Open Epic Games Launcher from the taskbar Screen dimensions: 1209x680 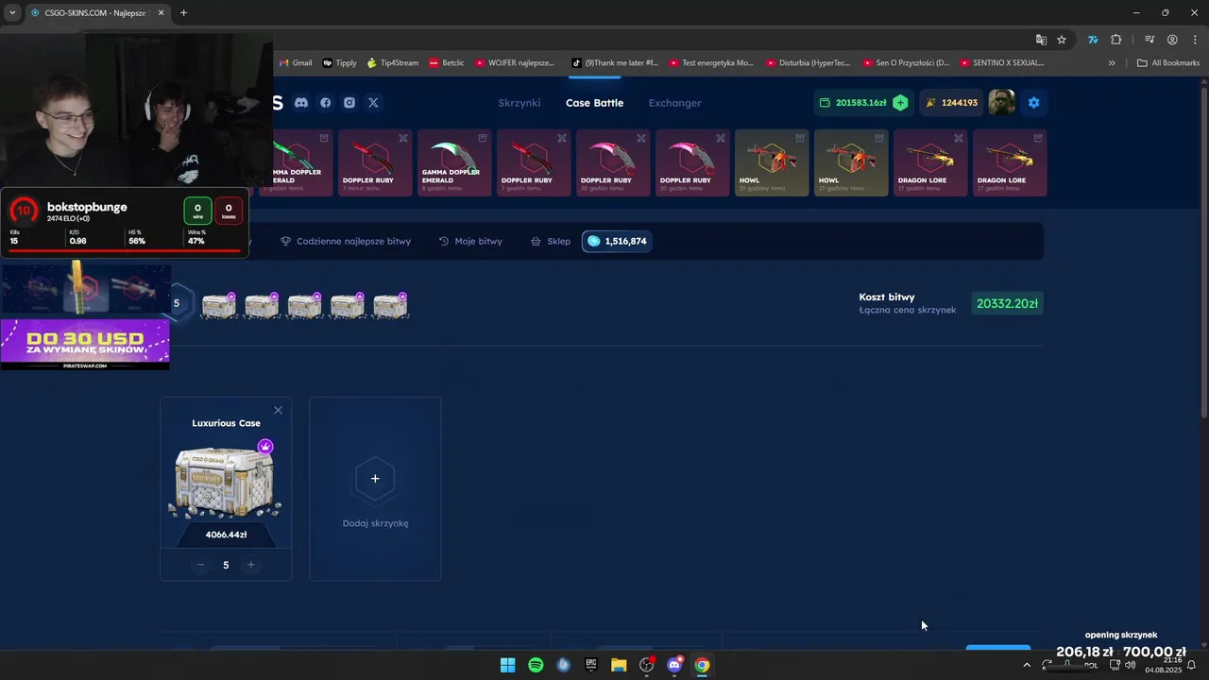(591, 665)
